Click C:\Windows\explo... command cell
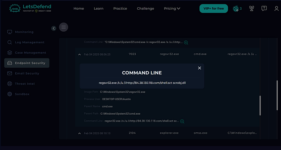This screenshot has width=281, height=150. (242, 133)
